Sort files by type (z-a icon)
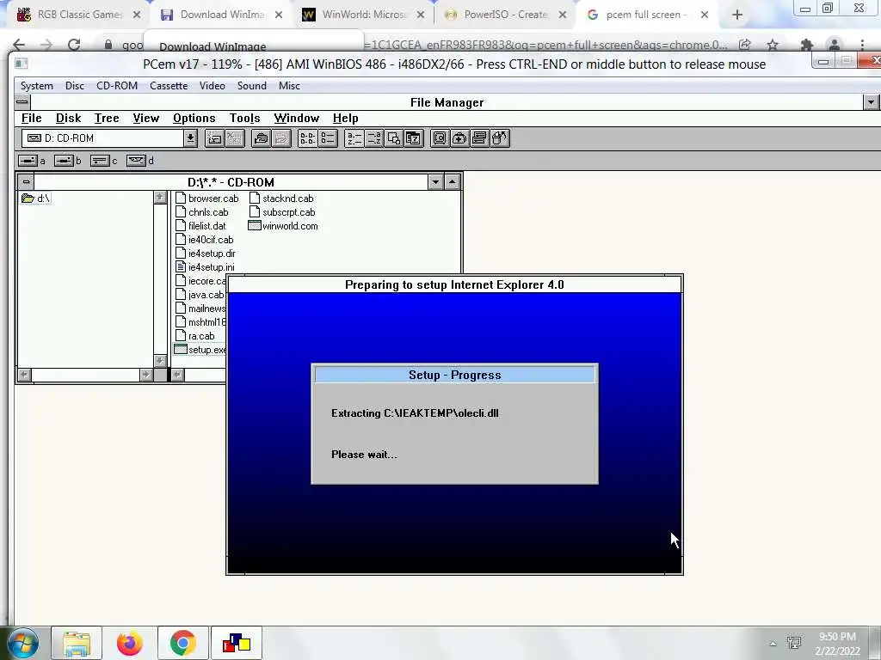Screen dimensions: 881x660 coord(373,138)
